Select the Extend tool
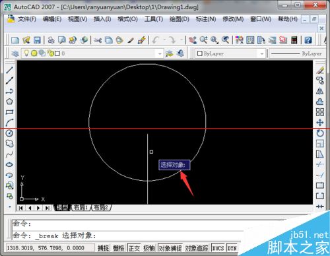 click(x=320, y=175)
